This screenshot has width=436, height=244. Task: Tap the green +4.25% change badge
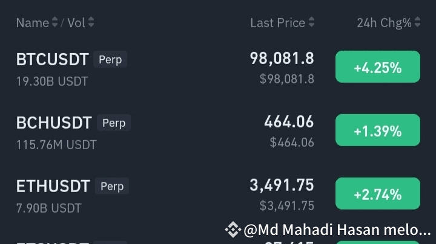pos(377,67)
